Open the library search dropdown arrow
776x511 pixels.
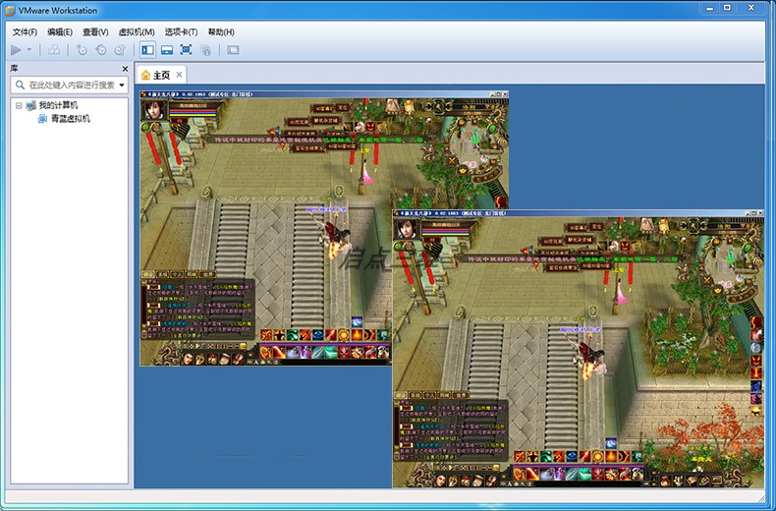[x=122, y=85]
